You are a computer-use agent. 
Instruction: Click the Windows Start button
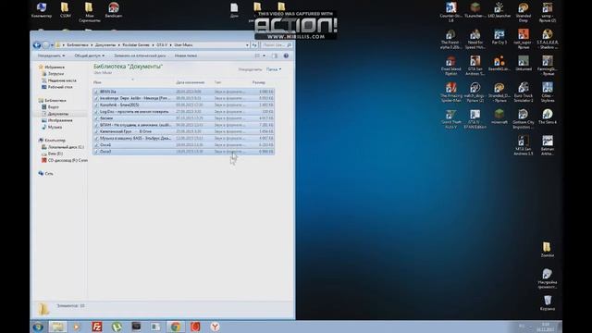click(38, 327)
